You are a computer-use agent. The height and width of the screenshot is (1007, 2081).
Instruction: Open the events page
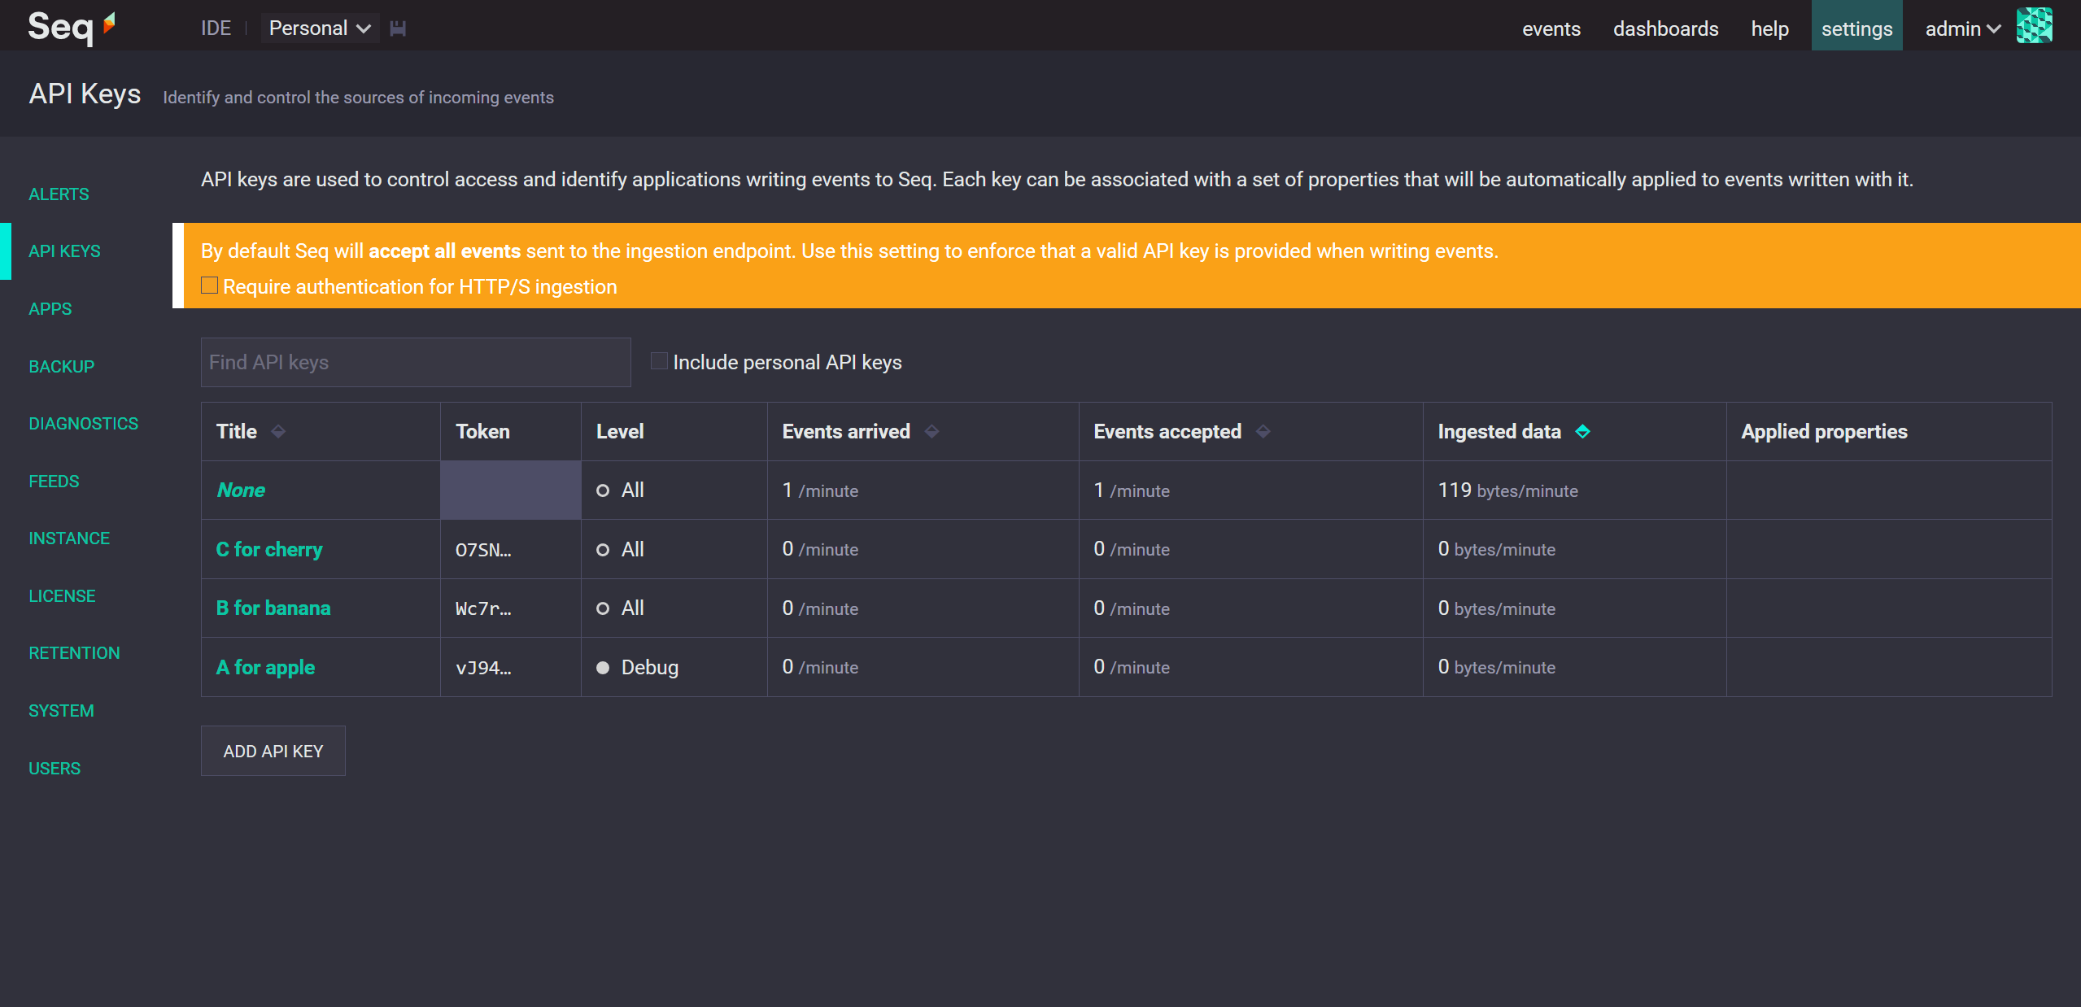pyautogui.click(x=1551, y=28)
